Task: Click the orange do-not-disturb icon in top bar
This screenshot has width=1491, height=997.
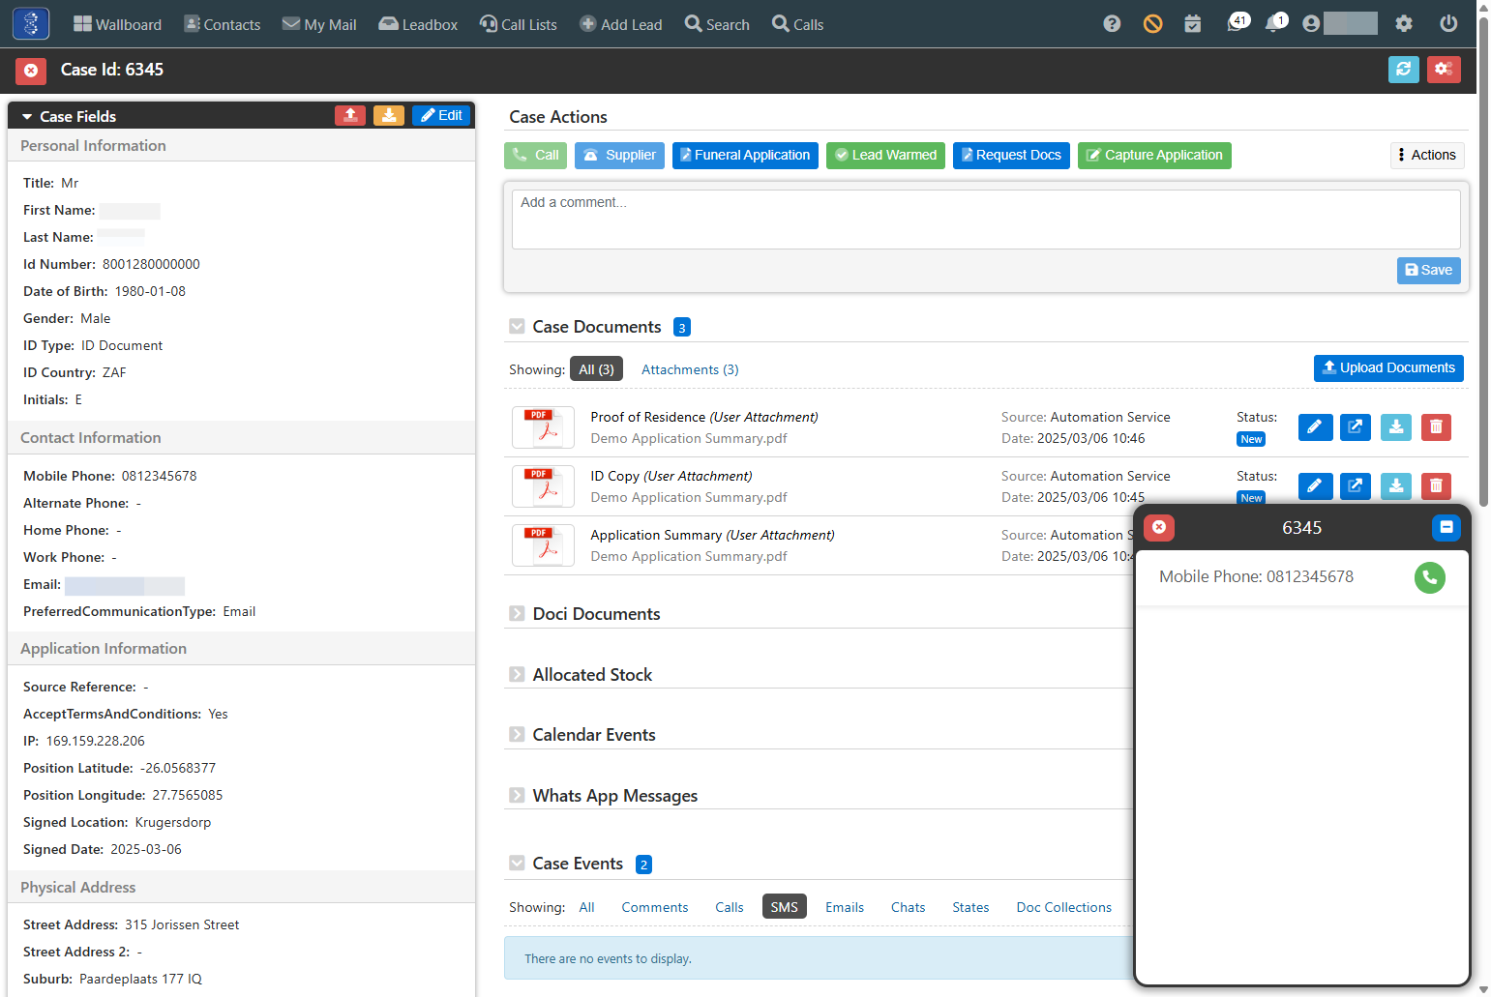Action: 1152,24
